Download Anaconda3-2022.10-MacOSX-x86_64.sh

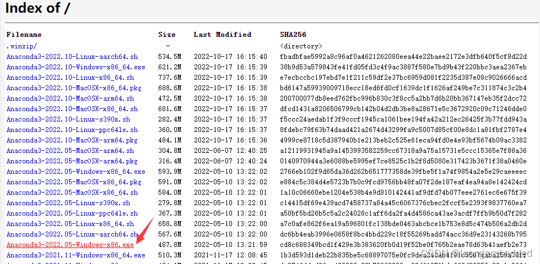click(x=72, y=109)
